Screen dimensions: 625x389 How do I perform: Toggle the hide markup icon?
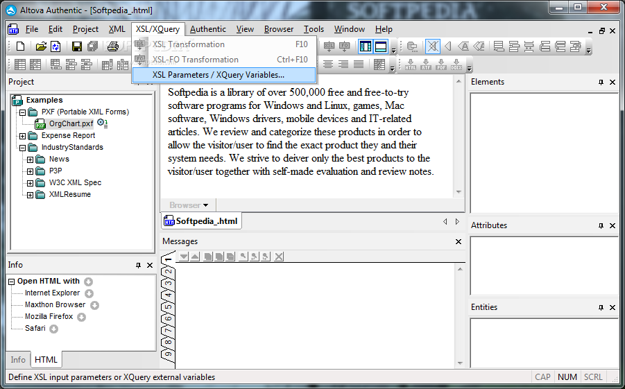coord(432,46)
